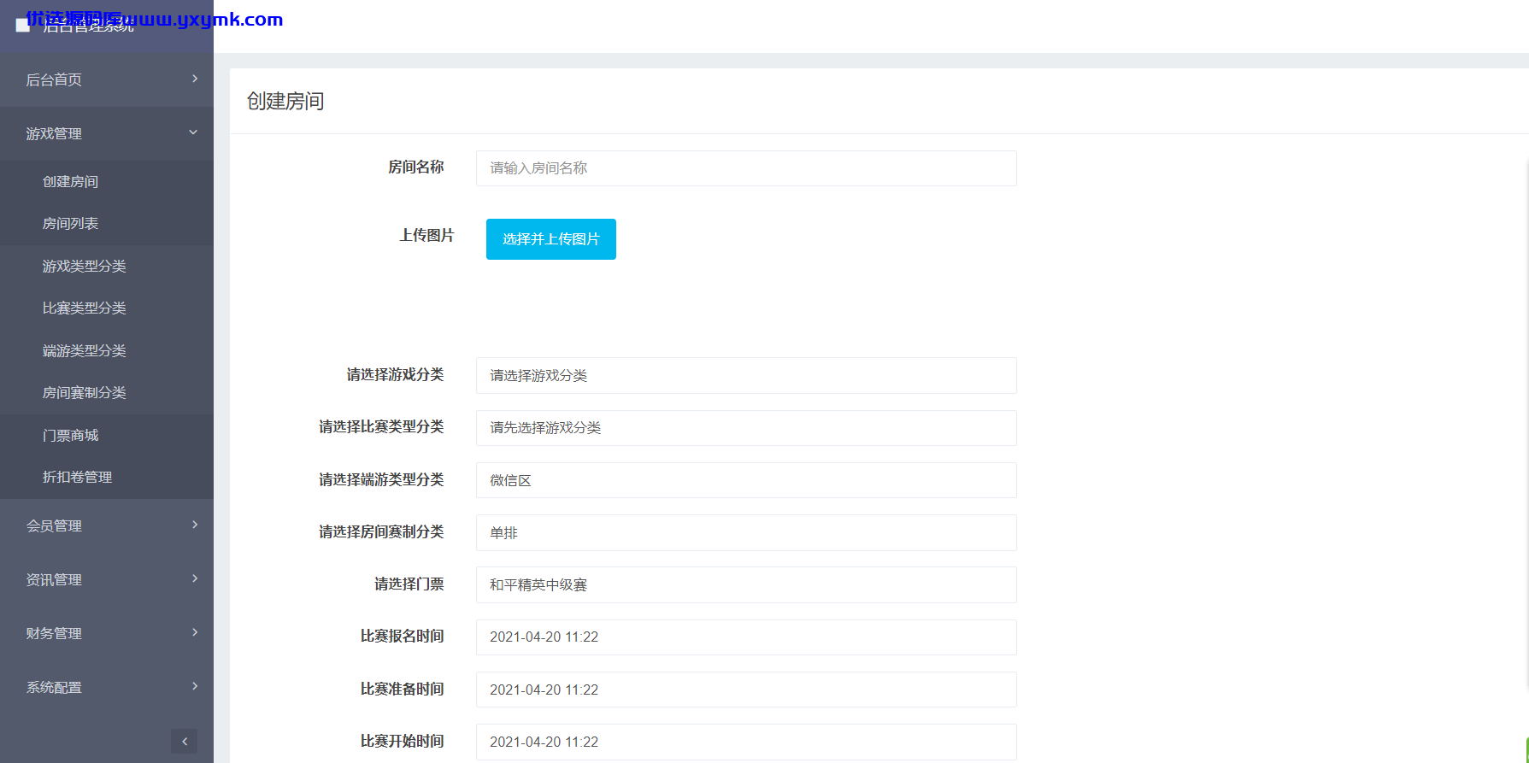Open the 微信区 client type dropdown
This screenshot has height=763, width=1529.
pyautogui.click(x=746, y=480)
